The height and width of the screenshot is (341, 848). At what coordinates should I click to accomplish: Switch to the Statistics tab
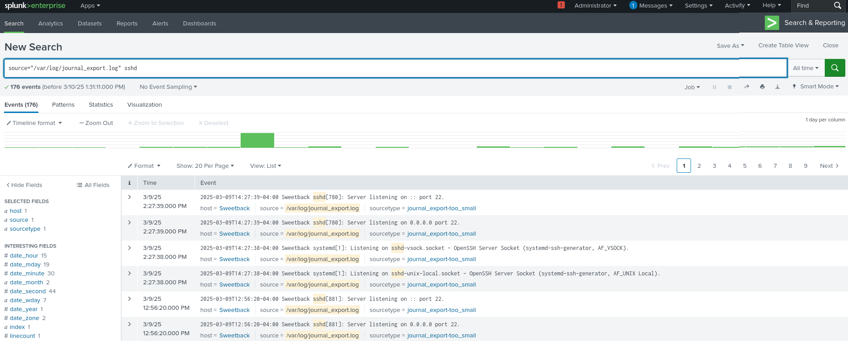tap(101, 105)
